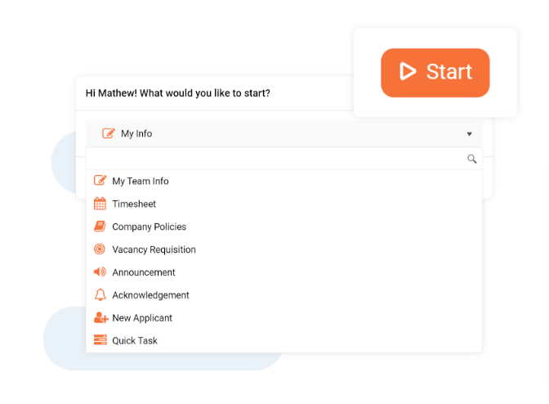This screenshot has height=404, width=549.
Task: Click the magnifier search icon
Action: [x=471, y=159]
